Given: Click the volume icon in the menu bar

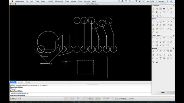Looking at the screenshot, I should tap(140, 1).
